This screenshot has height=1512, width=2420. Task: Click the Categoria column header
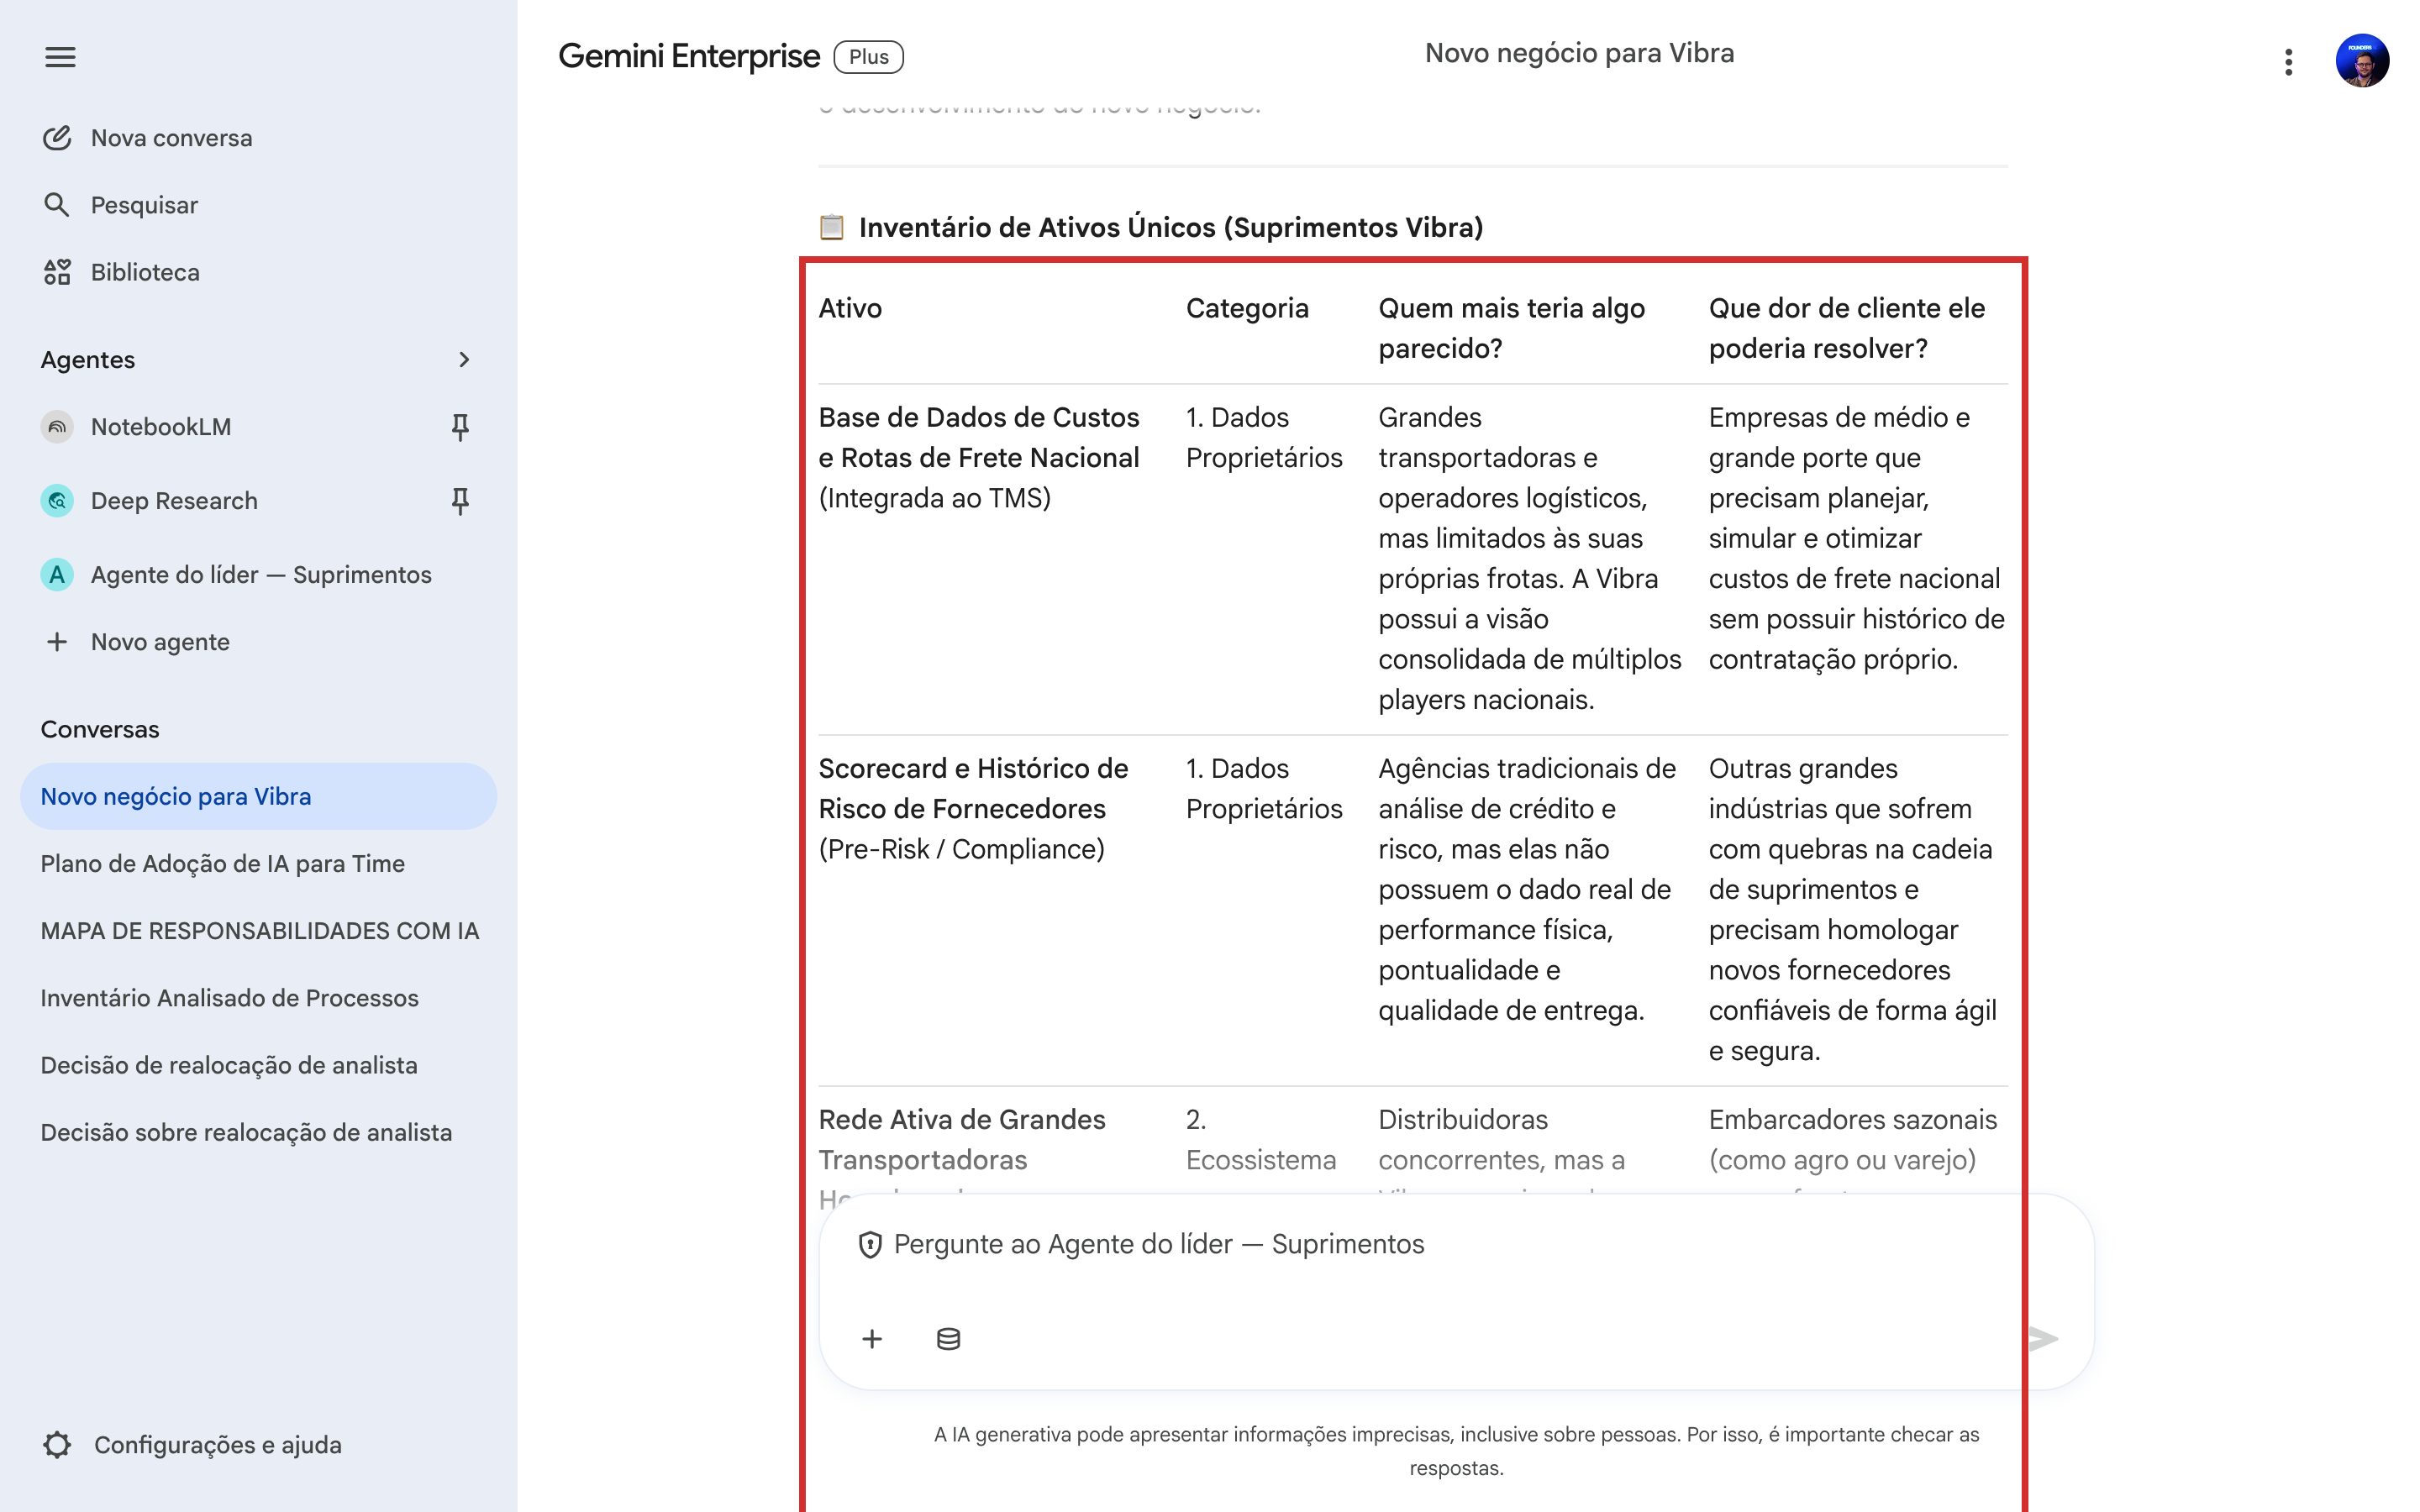1247,308
